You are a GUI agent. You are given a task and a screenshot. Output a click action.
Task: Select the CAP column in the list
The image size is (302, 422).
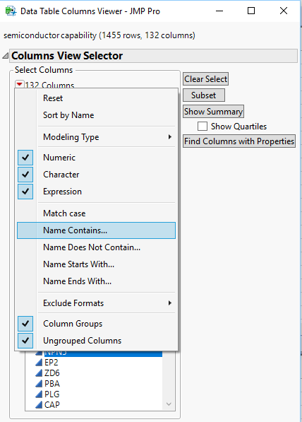click(x=52, y=404)
